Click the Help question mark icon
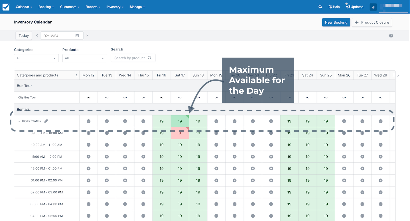 [x=330, y=7]
